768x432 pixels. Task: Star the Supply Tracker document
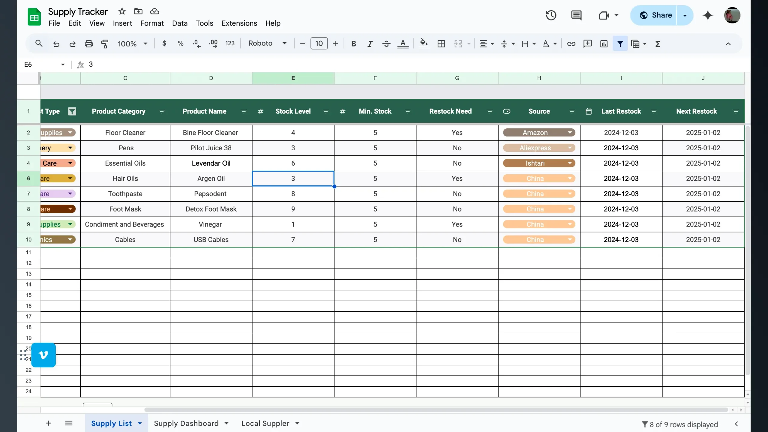point(122,11)
